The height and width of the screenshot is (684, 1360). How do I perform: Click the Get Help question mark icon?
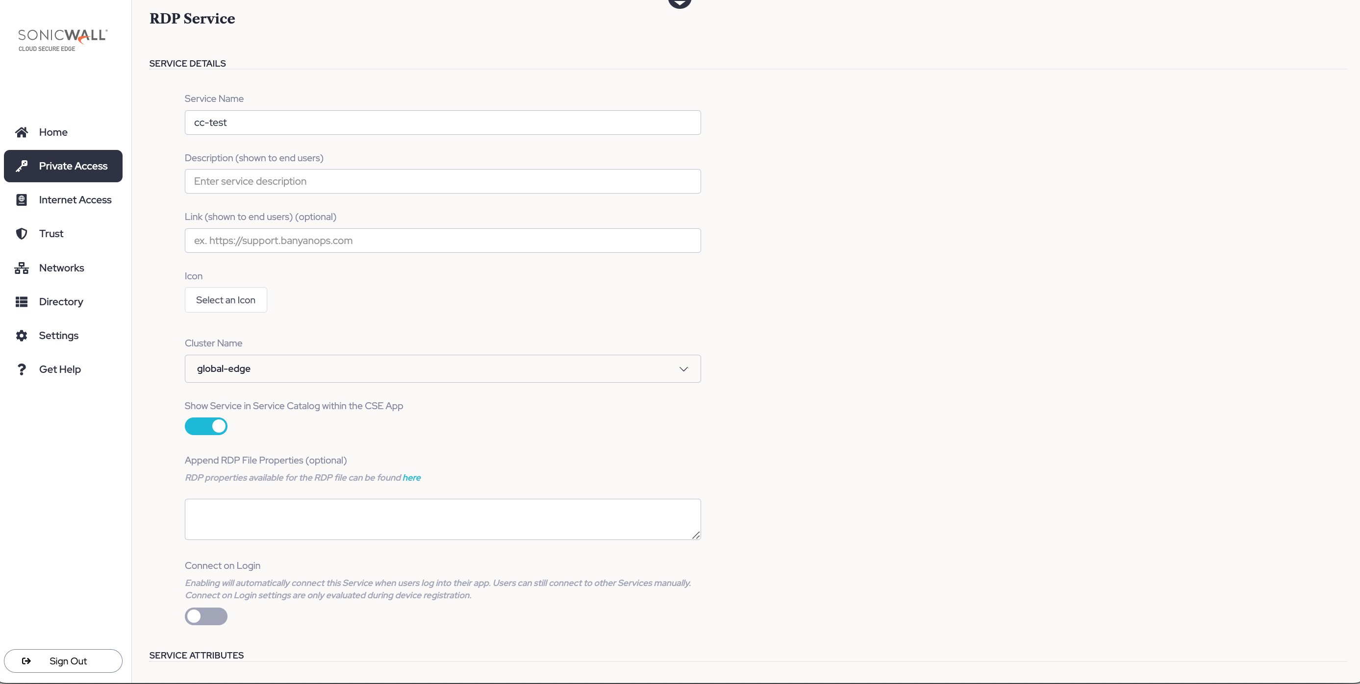point(22,369)
